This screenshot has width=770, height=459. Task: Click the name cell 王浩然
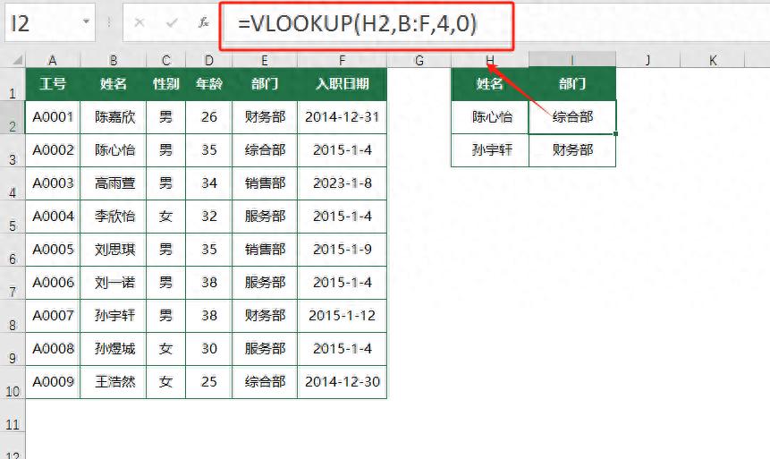tap(114, 382)
